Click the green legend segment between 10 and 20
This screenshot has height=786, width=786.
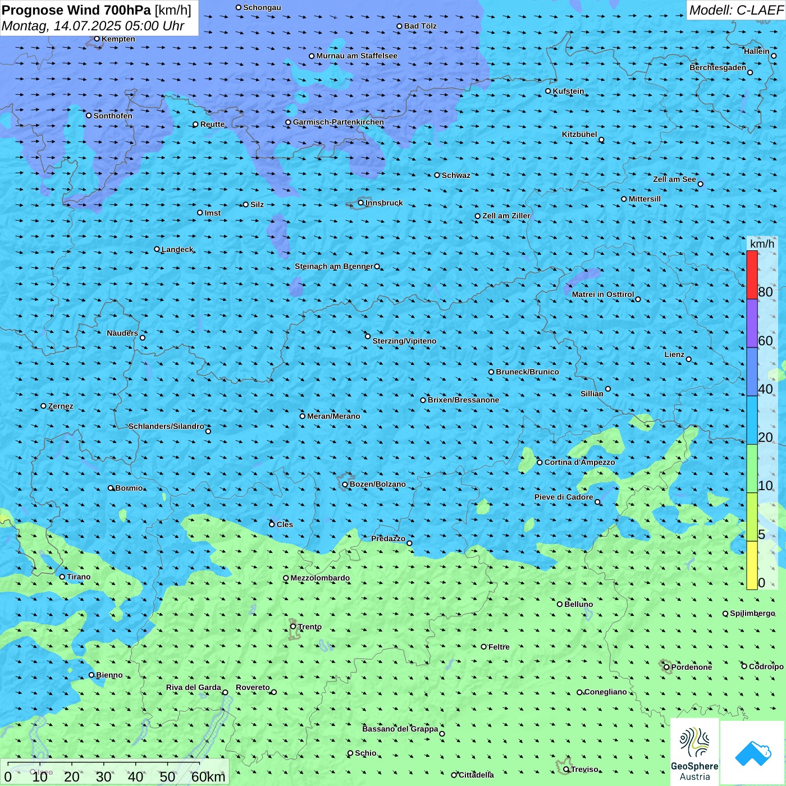pos(752,468)
